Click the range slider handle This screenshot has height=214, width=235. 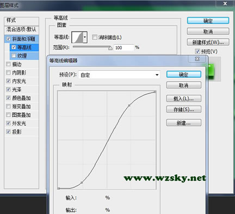click(x=110, y=48)
